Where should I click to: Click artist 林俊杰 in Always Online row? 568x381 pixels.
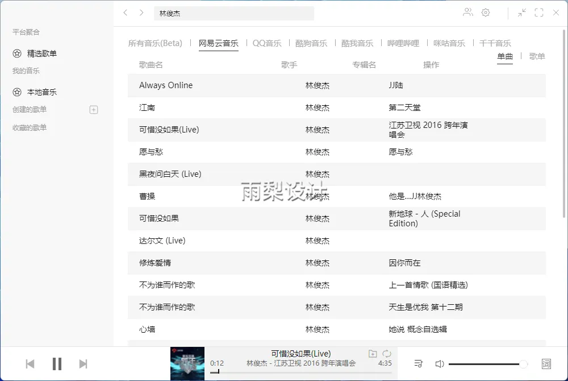click(x=318, y=85)
